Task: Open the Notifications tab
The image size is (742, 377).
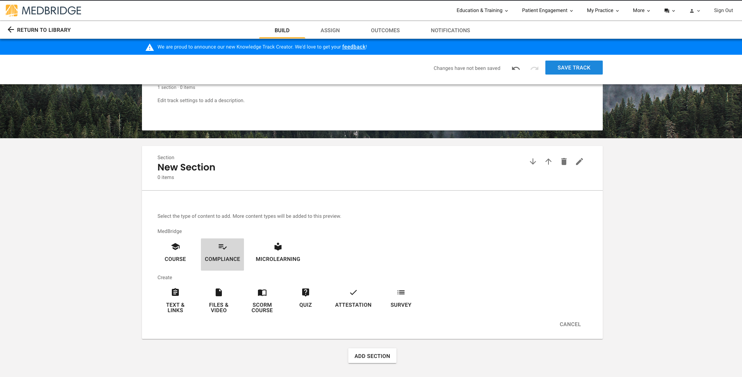Action: click(450, 30)
